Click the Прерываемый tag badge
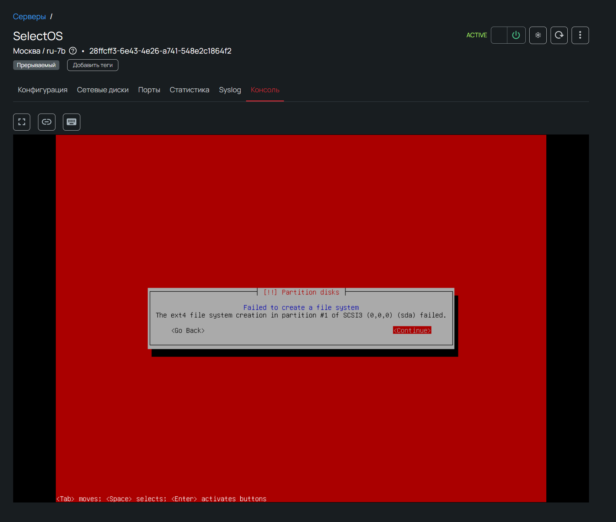Screen dimensions: 616x522 coord(36,65)
